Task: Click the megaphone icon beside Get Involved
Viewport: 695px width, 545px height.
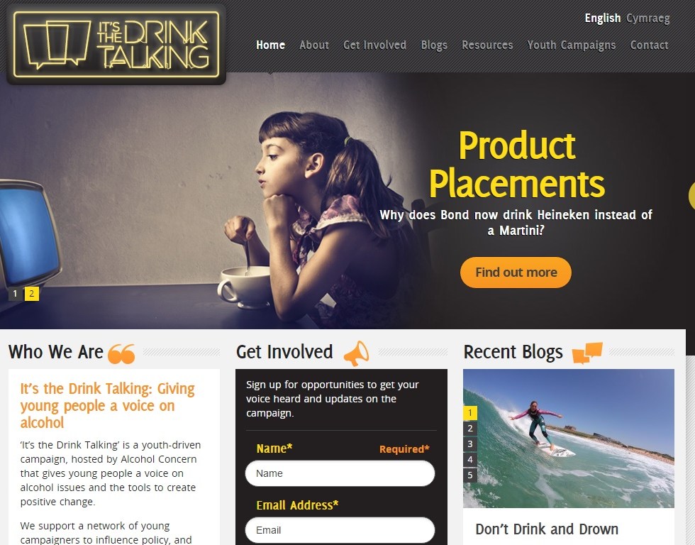Action: (356, 353)
